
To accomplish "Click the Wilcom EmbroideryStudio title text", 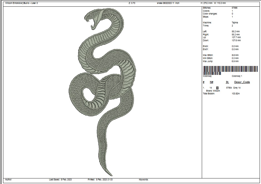I will (x=22, y=3).
